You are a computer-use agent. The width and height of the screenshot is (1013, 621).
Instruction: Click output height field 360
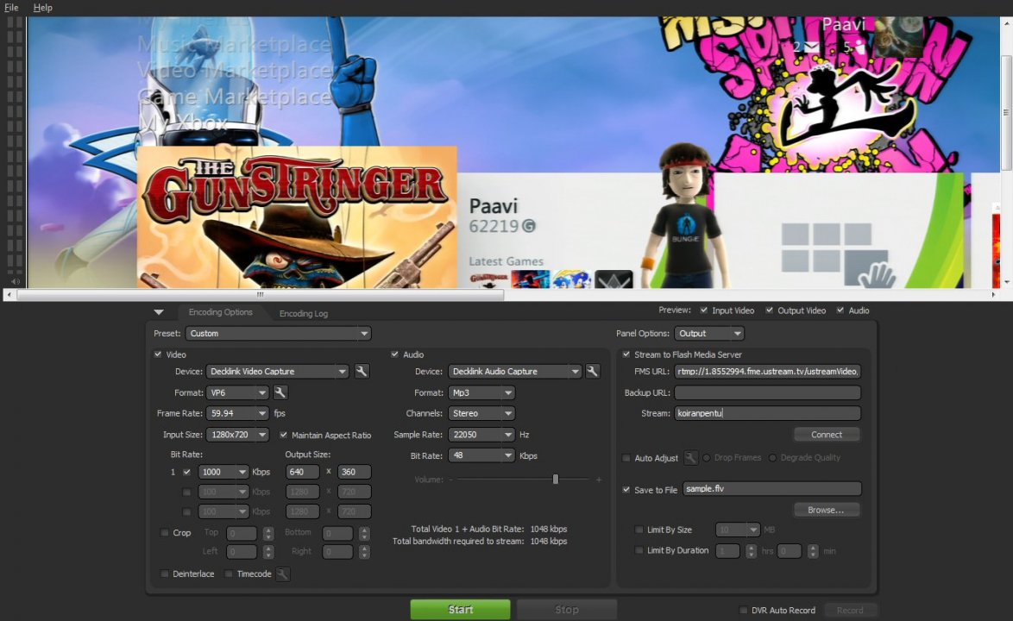click(x=354, y=472)
